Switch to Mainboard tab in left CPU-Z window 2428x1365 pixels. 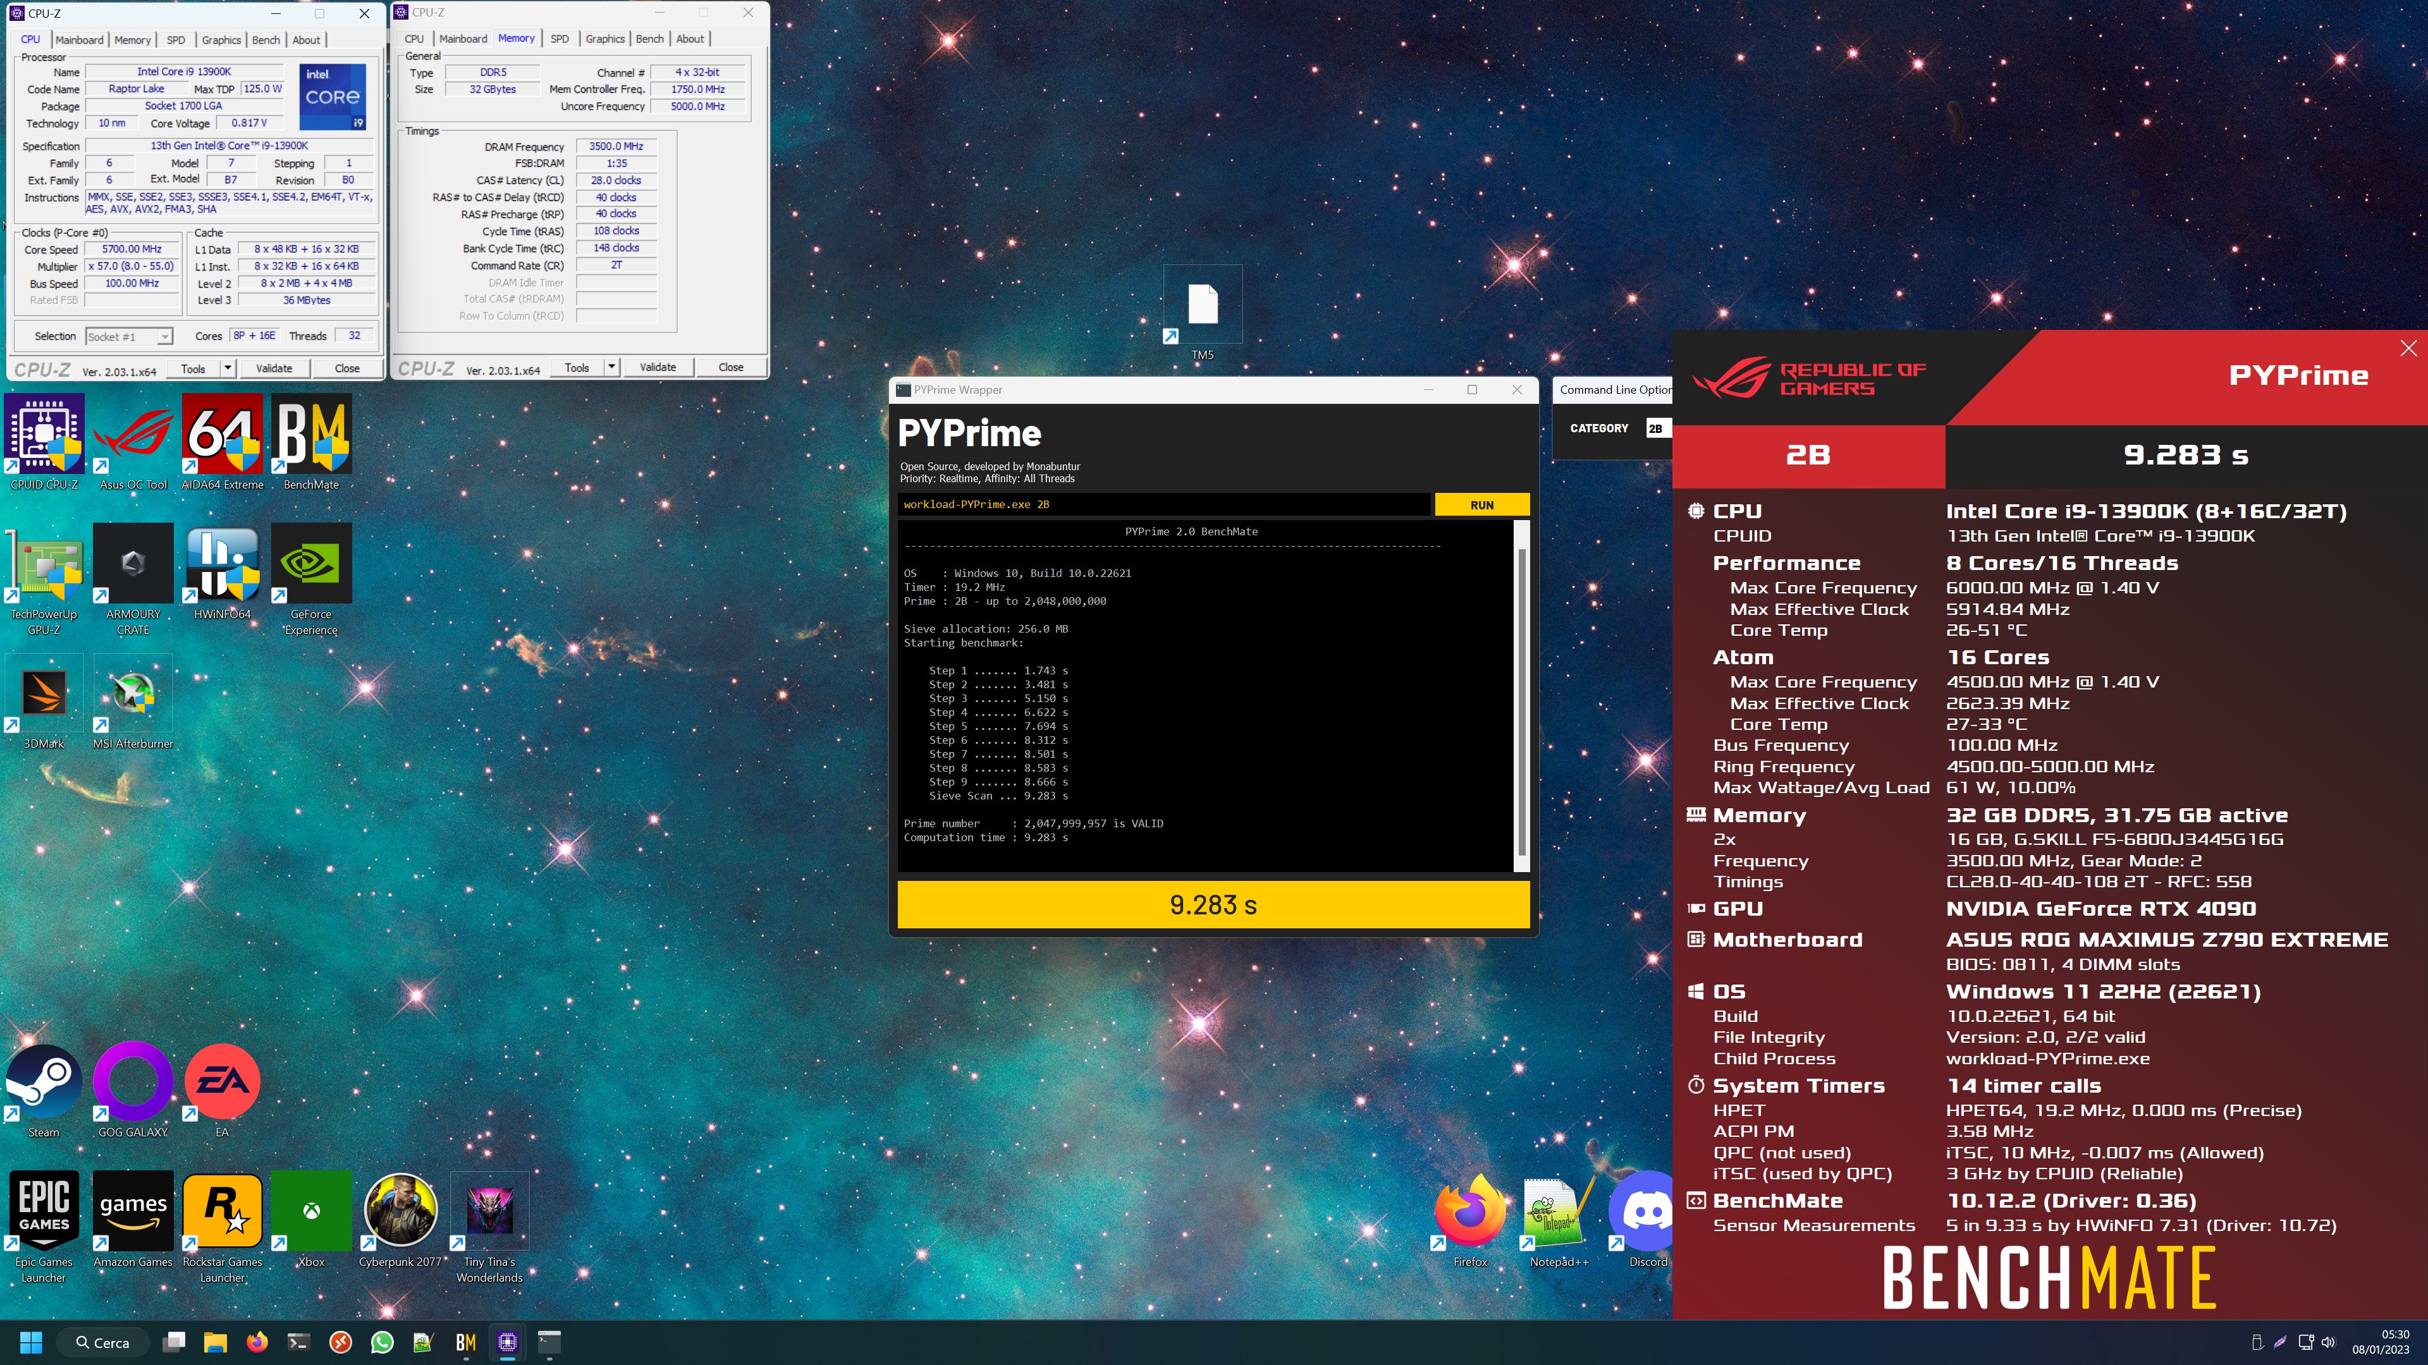point(79,40)
